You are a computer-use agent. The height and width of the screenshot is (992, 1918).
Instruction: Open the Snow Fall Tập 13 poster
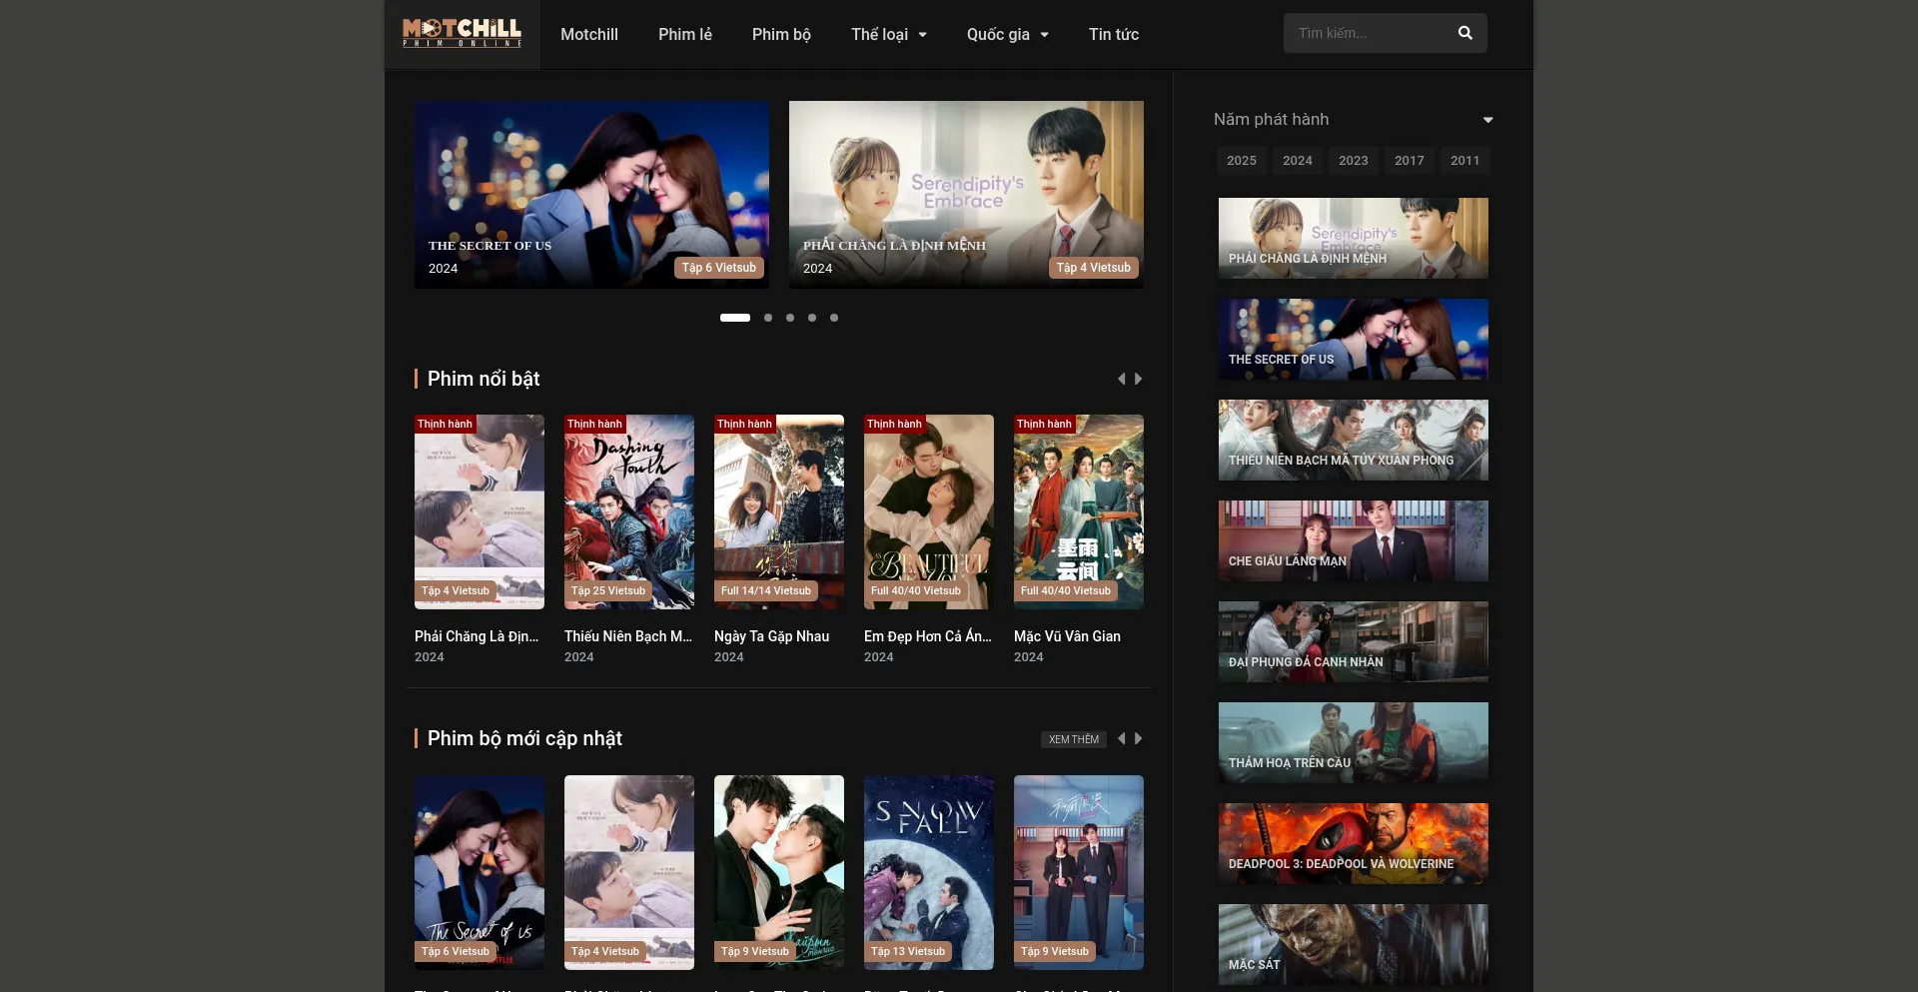coord(929,872)
